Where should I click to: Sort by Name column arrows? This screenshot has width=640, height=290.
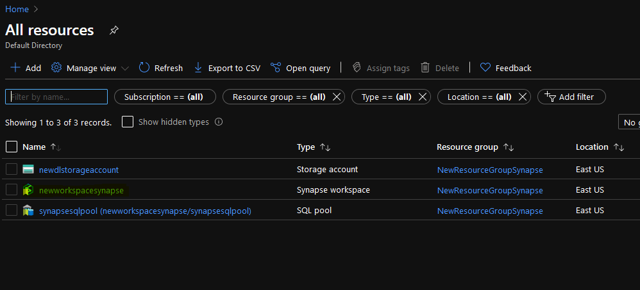coord(56,147)
